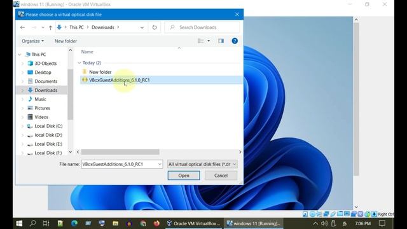The height and width of the screenshot is (229, 407).
Task: Open Task View on the taskbar
Action: 46,223
